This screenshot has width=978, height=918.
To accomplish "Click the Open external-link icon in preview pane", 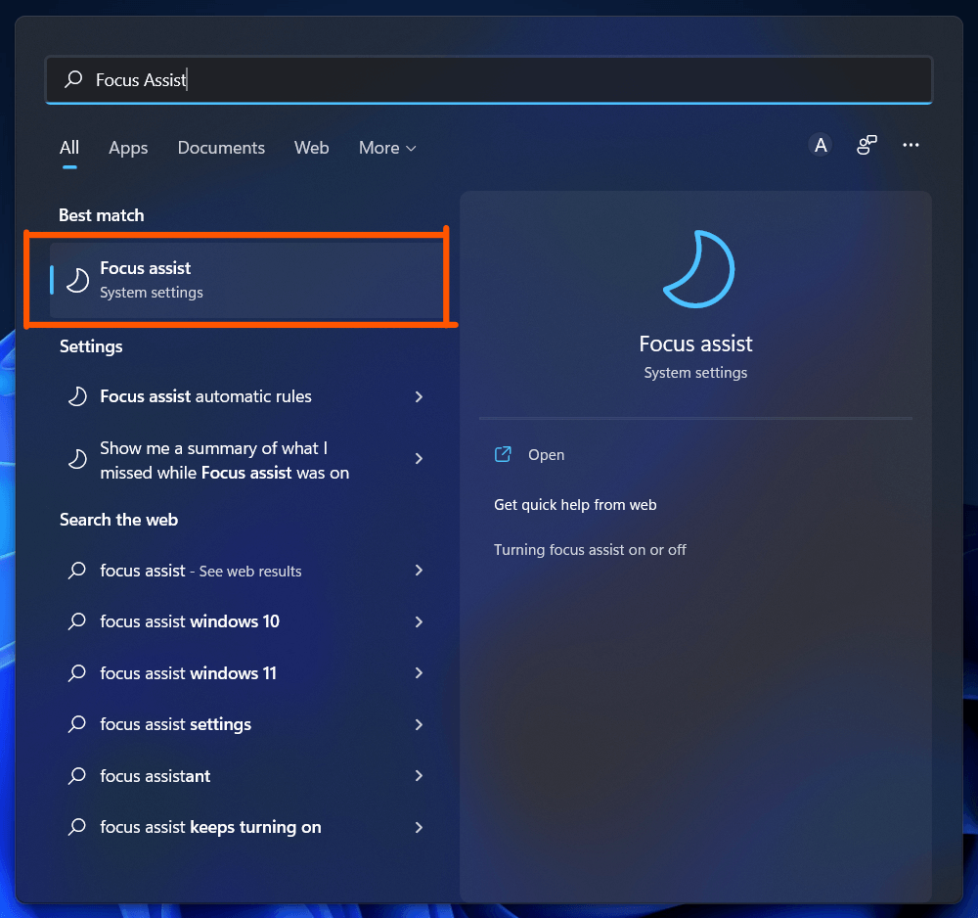I will click(x=503, y=454).
